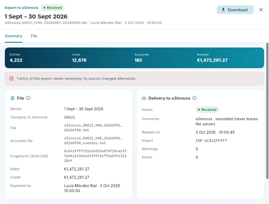
Task: Click Received badge in Delivery status row
Action: coord(207,110)
